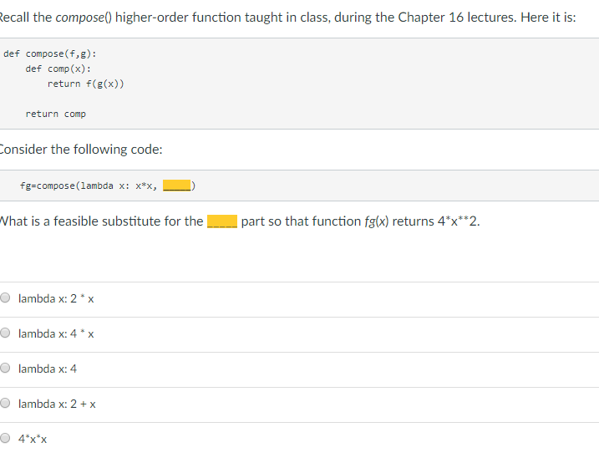Click the italic 'compose()' word in the intro
This screenshot has width=599, height=468.
[84, 18]
